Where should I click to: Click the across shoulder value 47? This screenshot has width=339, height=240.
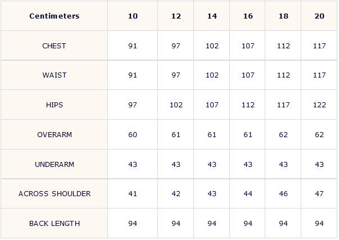coord(319,194)
